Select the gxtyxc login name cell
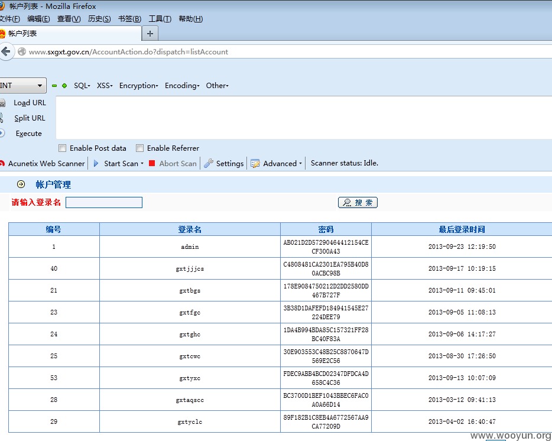552x441 pixels. [190, 378]
